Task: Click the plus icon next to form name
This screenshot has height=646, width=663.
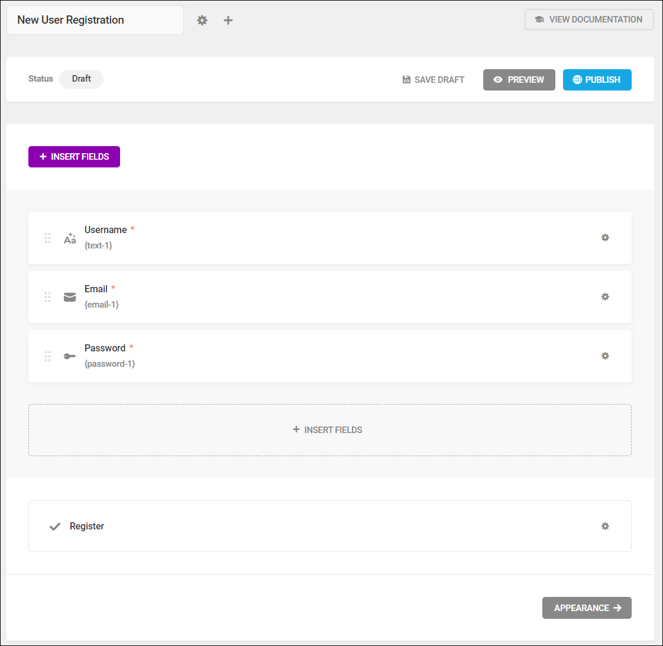Action: 228,20
